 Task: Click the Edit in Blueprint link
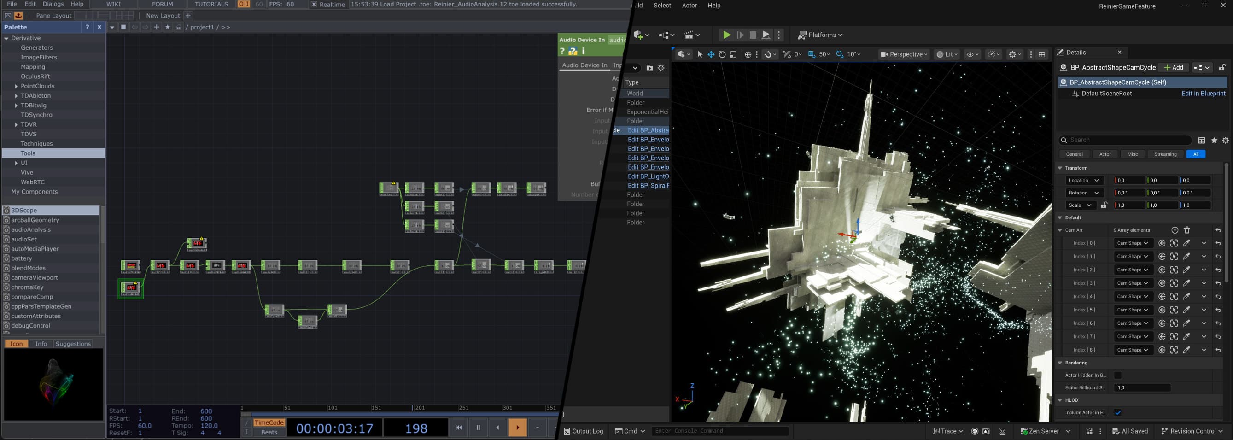[1204, 94]
